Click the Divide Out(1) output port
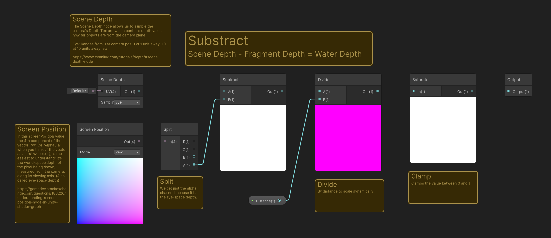The width and height of the screenshot is (551, 238). [377, 91]
